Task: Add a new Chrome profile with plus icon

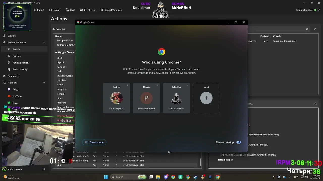Action: point(206,98)
